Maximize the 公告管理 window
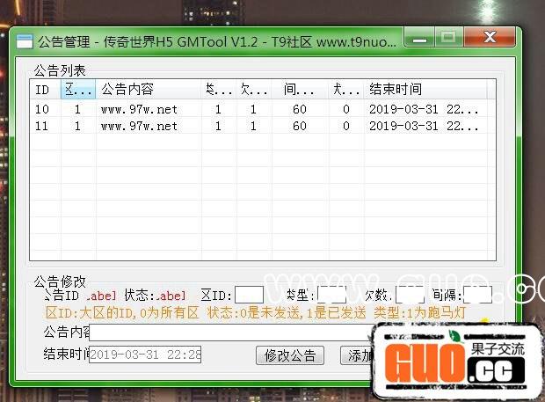 coord(448,38)
